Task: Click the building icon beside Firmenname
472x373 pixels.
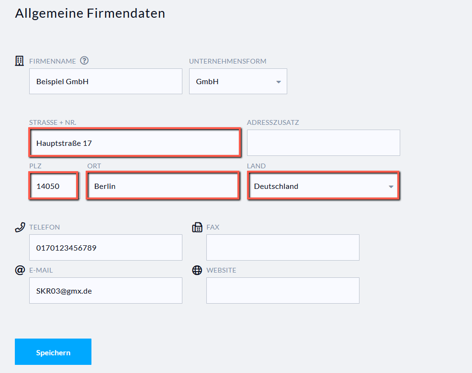Action: point(20,61)
